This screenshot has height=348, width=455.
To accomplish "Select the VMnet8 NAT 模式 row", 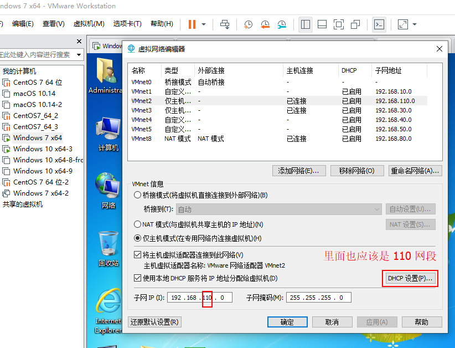I will [279, 139].
